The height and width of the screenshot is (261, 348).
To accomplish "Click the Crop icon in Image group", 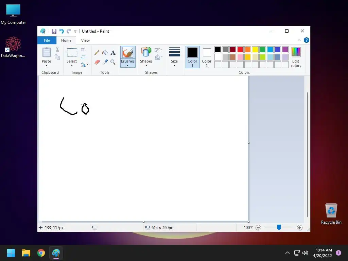I will pyautogui.click(x=83, y=50).
